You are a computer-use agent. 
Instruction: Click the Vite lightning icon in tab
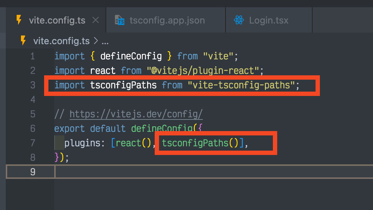(x=19, y=20)
